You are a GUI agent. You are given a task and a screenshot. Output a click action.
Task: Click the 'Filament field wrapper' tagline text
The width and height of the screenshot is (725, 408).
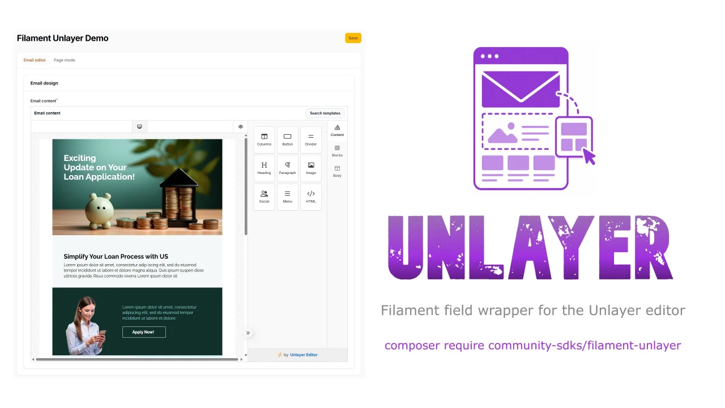pyautogui.click(x=533, y=311)
